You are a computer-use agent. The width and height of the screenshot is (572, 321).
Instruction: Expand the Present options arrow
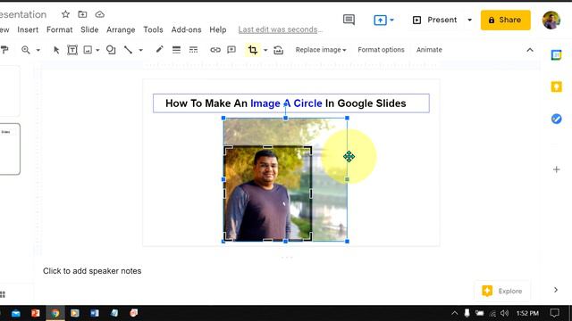(x=469, y=20)
